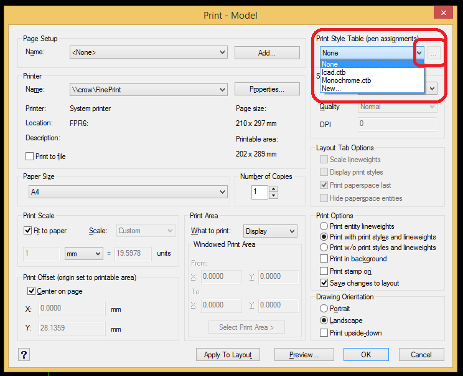
Task: Select Print w/o print styles and lineweights
Action: click(324, 248)
